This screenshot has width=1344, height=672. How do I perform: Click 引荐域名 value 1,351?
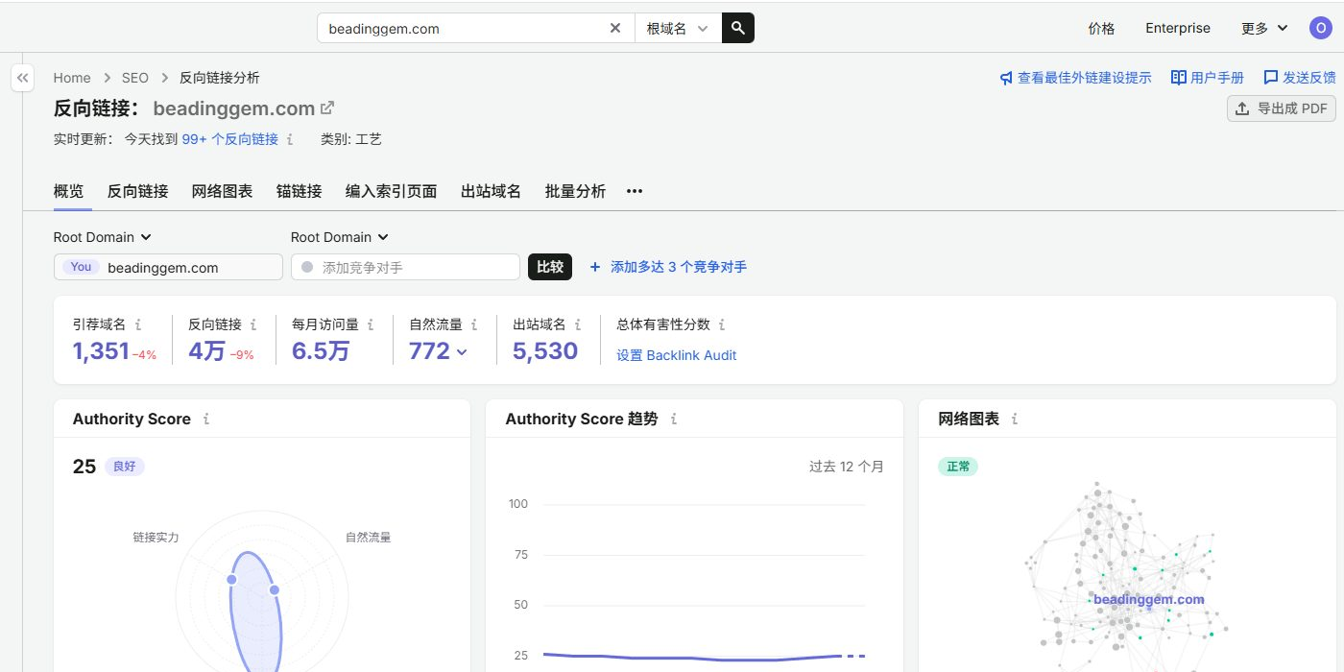coord(101,351)
